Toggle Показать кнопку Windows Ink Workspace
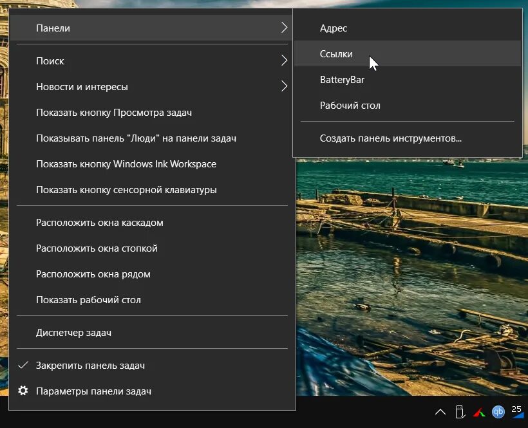Screen dimensions: 528x428 pos(151,164)
